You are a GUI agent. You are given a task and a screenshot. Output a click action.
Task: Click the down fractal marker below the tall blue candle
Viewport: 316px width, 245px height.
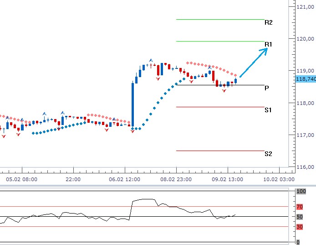133,131
